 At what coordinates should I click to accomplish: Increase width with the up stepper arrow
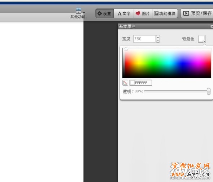pos(158,37)
